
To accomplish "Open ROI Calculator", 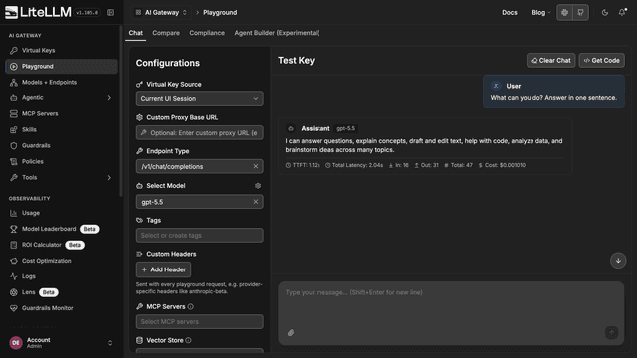I will pyautogui.click(x=62, y=245).
